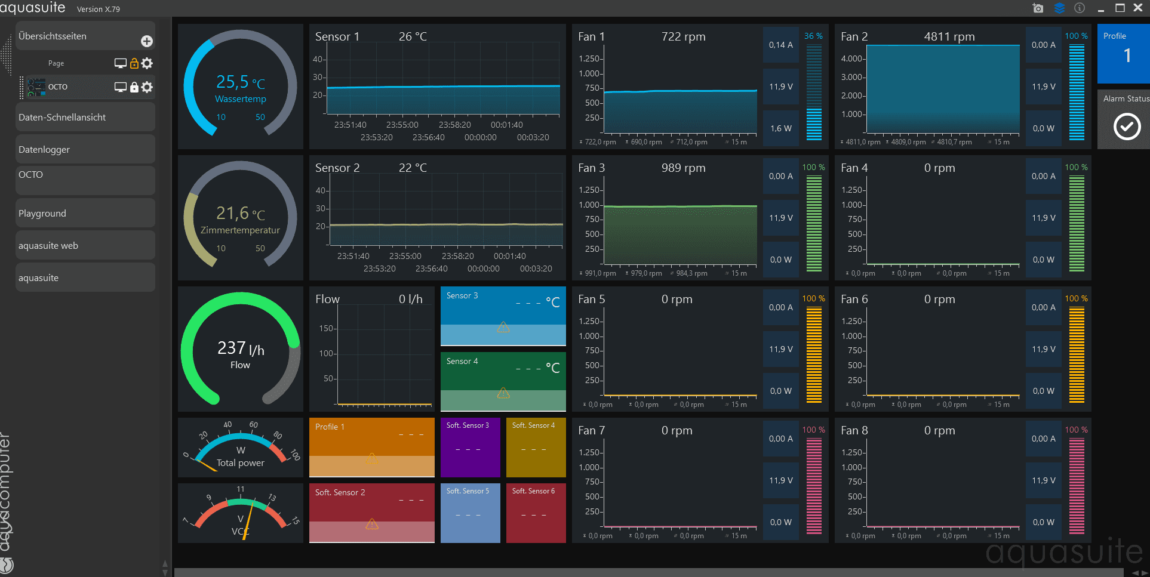
Task: Click the Flow 0 l/h chart
Action: [x=372, y=349]
